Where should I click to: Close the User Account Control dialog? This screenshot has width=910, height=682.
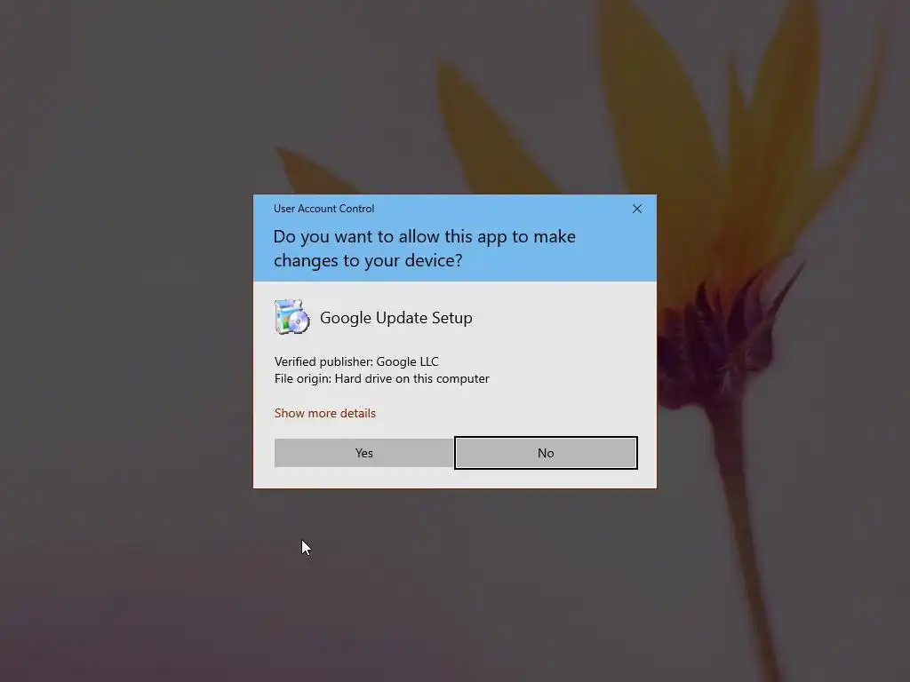click(636, 209)
